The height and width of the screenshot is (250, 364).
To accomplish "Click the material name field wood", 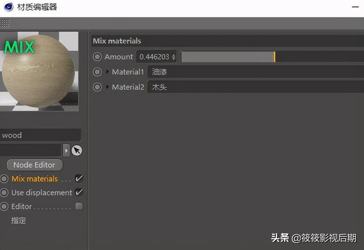I will pyautogui.click(x=40, y=135).
